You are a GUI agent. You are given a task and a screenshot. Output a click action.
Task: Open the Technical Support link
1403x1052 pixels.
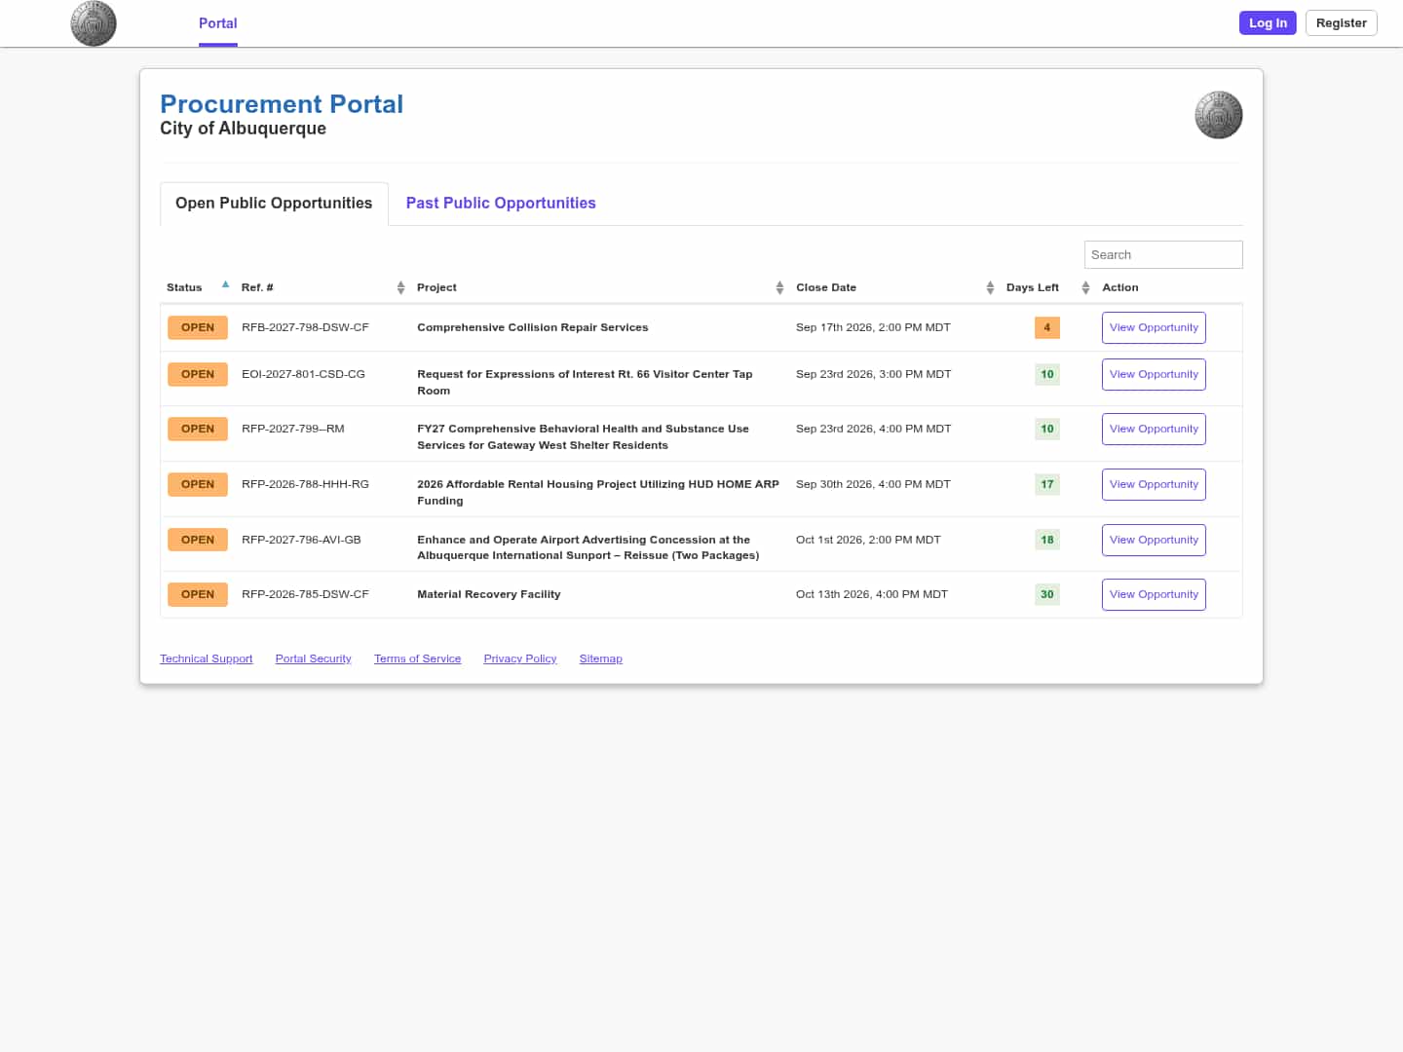pos(207,658)
